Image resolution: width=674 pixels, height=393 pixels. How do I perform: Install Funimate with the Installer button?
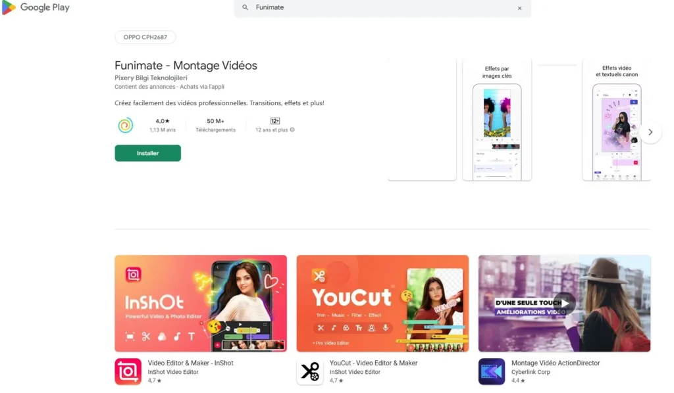click(148, 153)
